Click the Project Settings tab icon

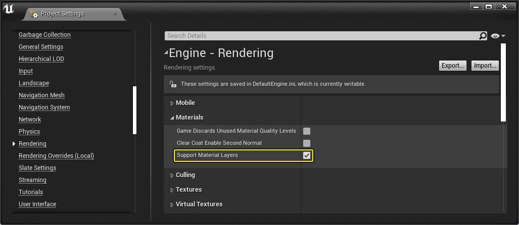[x=34, y=14]
